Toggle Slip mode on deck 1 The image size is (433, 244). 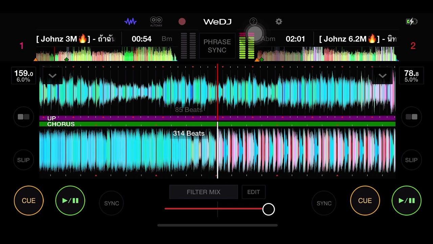tap(24, 160)
